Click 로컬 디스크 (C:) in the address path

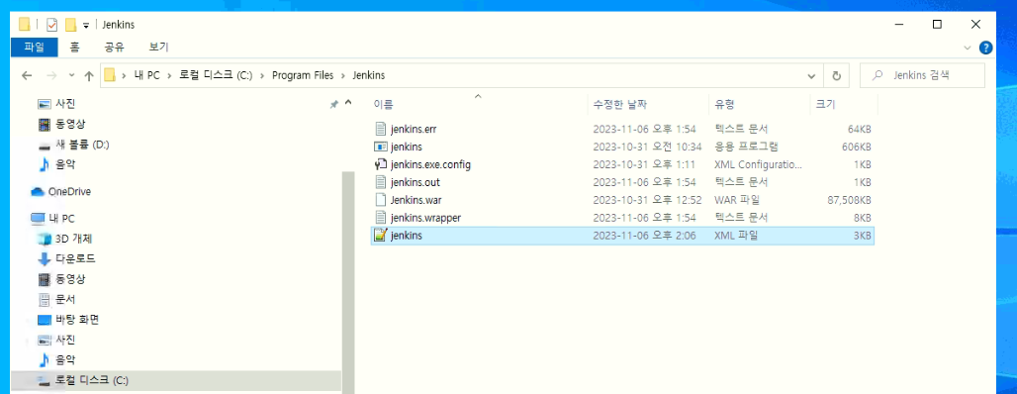(x=216, y=75)
